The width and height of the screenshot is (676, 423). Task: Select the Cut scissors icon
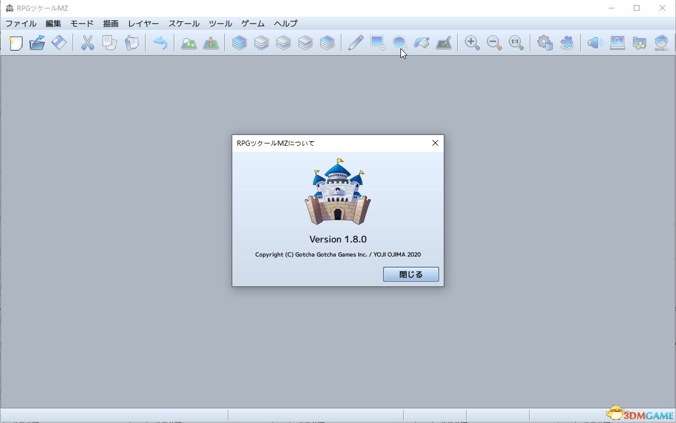88,43
